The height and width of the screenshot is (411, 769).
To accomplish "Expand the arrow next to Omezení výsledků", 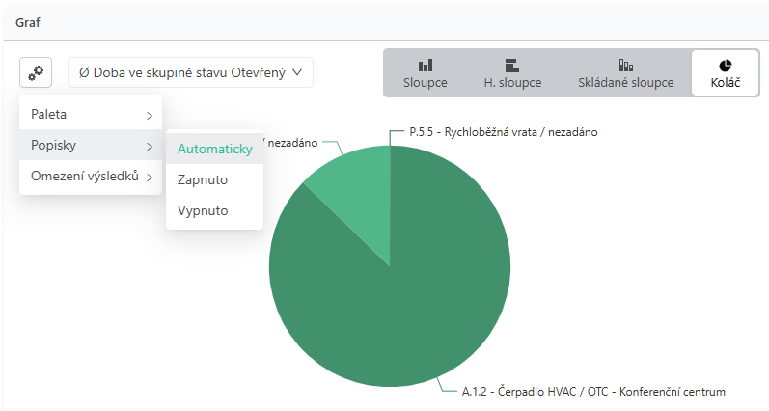I will click(x=150, y=178).
